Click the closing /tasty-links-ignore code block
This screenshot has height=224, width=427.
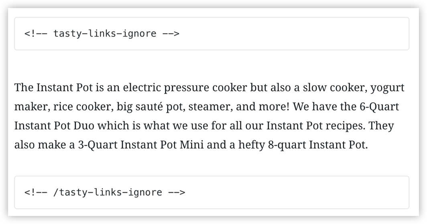point(211,192)
